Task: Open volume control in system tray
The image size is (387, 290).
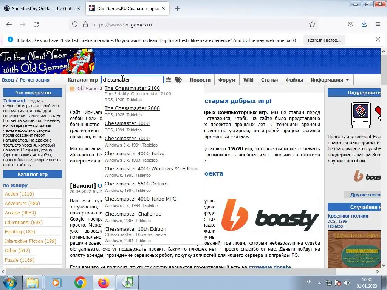Action: point(347,282)
